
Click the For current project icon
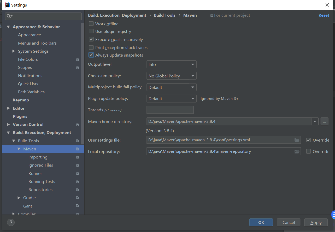[x=211, y=15]
